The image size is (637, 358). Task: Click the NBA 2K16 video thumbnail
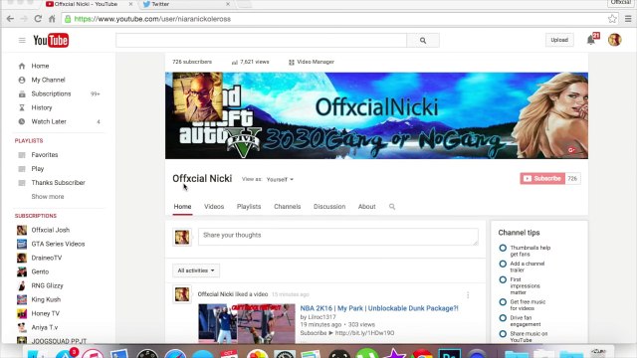(247, 323)
